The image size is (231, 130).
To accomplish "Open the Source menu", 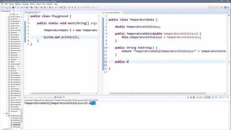I will click(x=11, y=4).
